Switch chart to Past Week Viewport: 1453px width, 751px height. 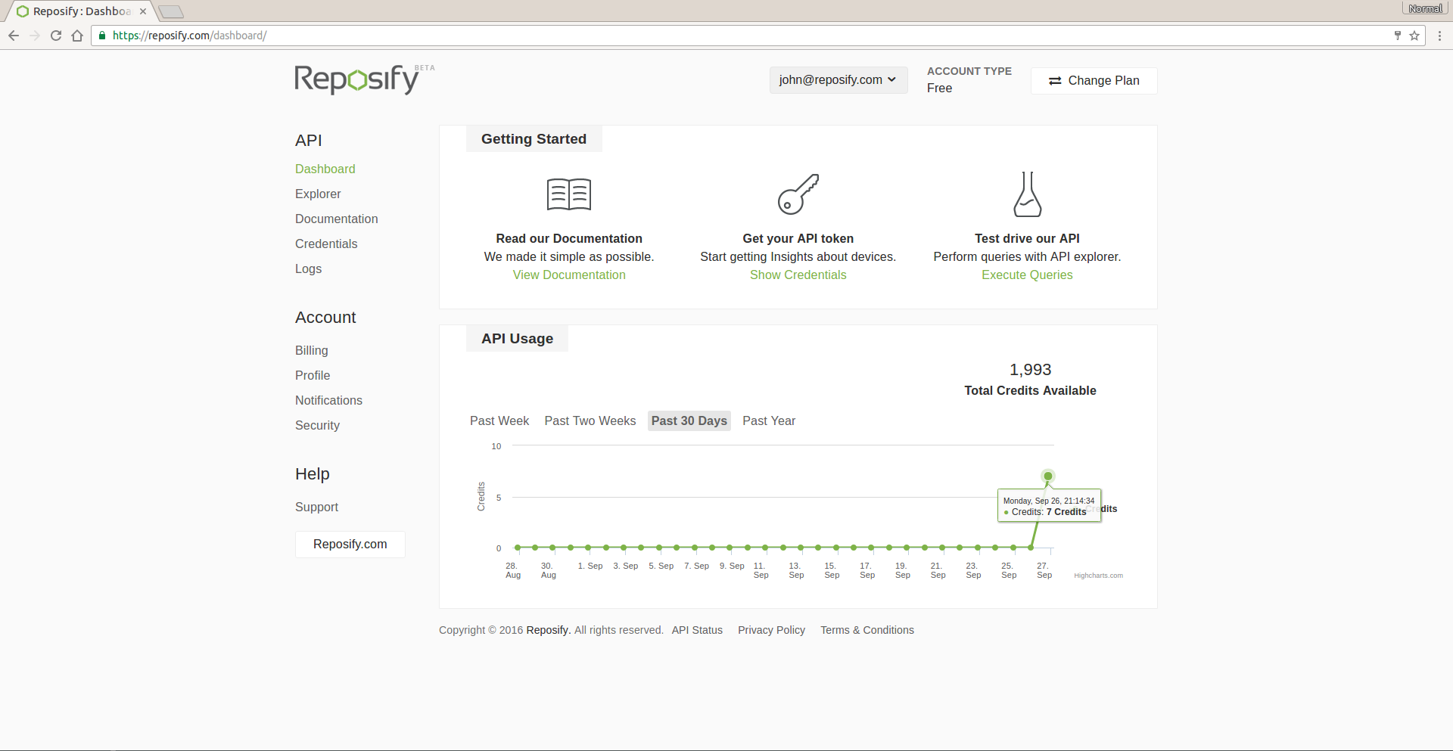click(499, 421)
